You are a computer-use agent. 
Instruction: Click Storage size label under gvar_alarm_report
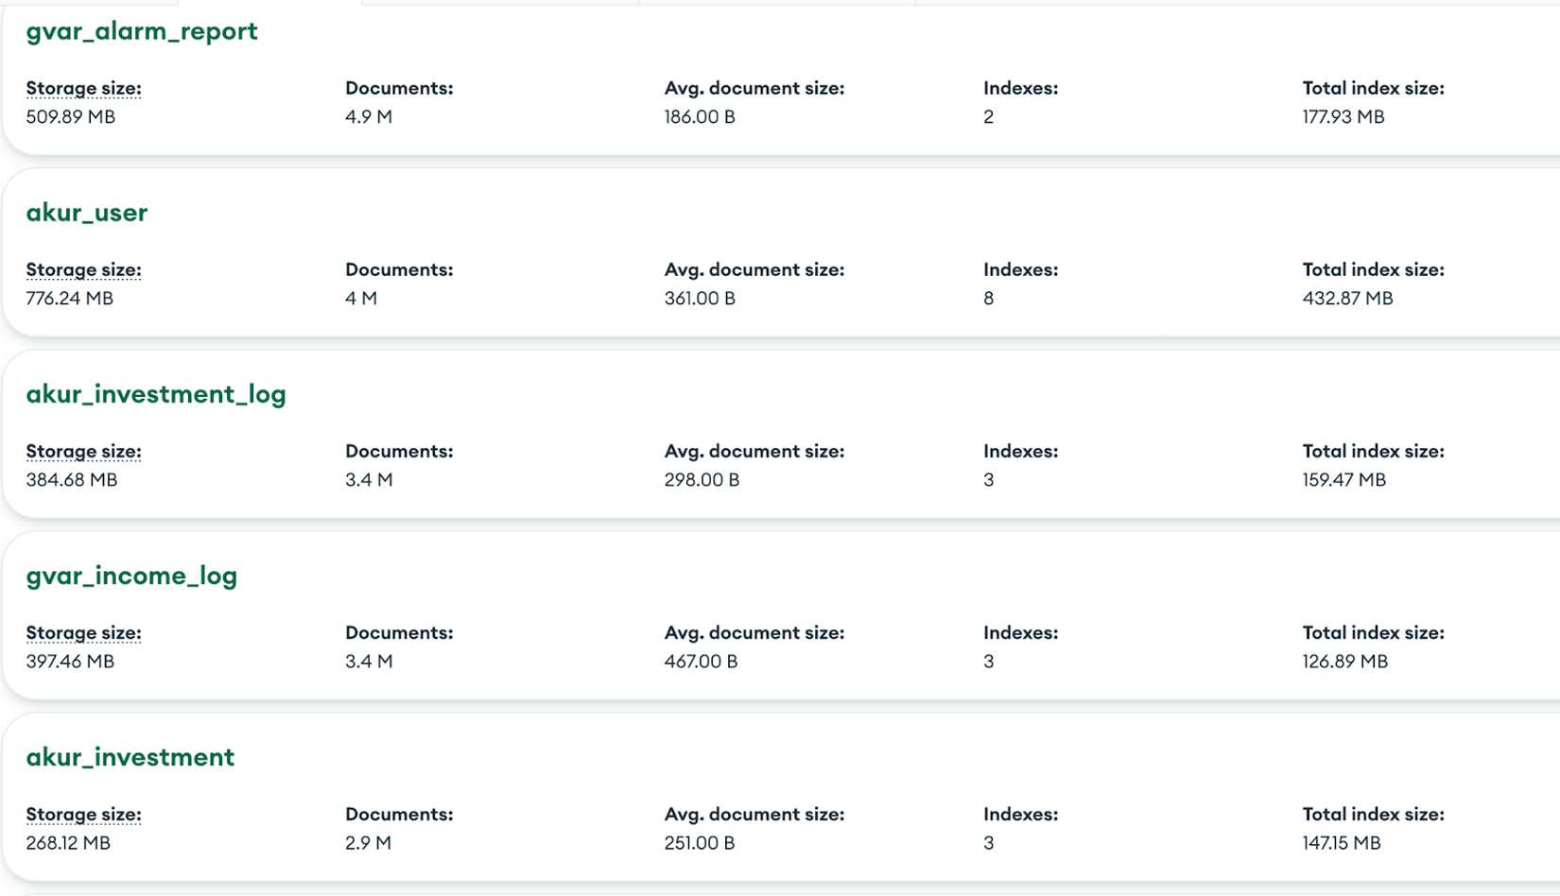click(83, 88)
